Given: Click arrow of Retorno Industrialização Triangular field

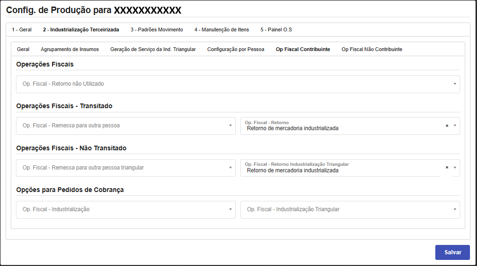Looking at the screenshot, I should 455,168.
